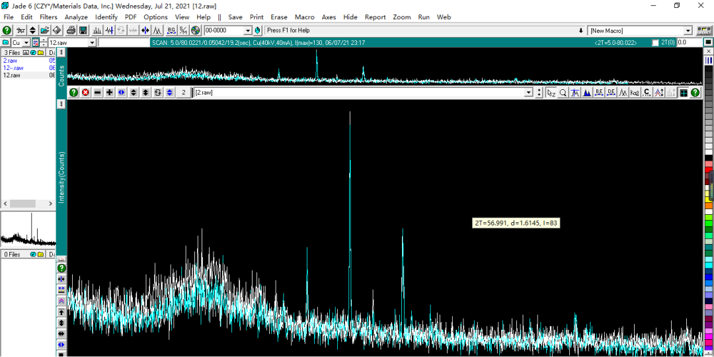This screenshot has height=357, width=714.
Task: Open the 00-0000 PDF number dropdown
Action: (x=248, y=30)
